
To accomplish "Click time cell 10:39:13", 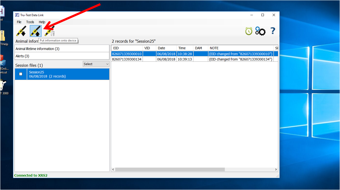I will tap(185, 59).
